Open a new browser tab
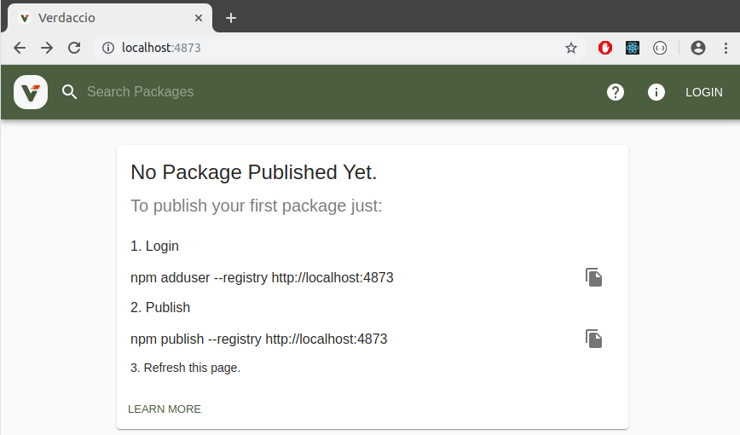 click(231, 18)
